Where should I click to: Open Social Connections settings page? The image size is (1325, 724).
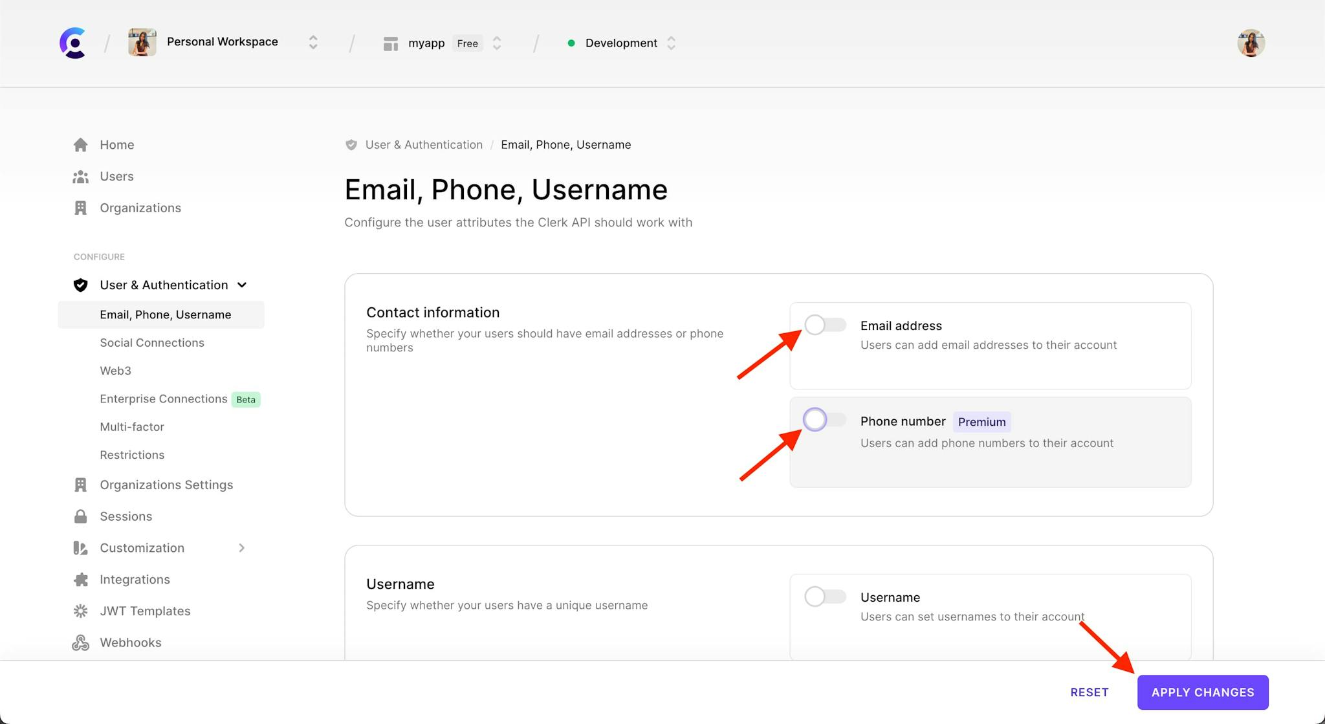(x=153, y=342)
